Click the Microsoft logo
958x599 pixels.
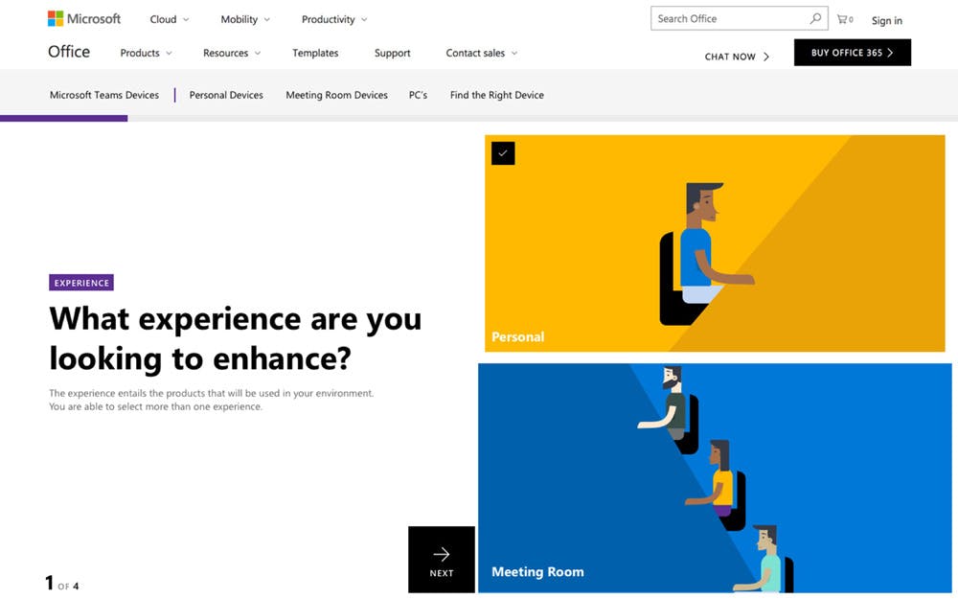click(x=83, y=19)
